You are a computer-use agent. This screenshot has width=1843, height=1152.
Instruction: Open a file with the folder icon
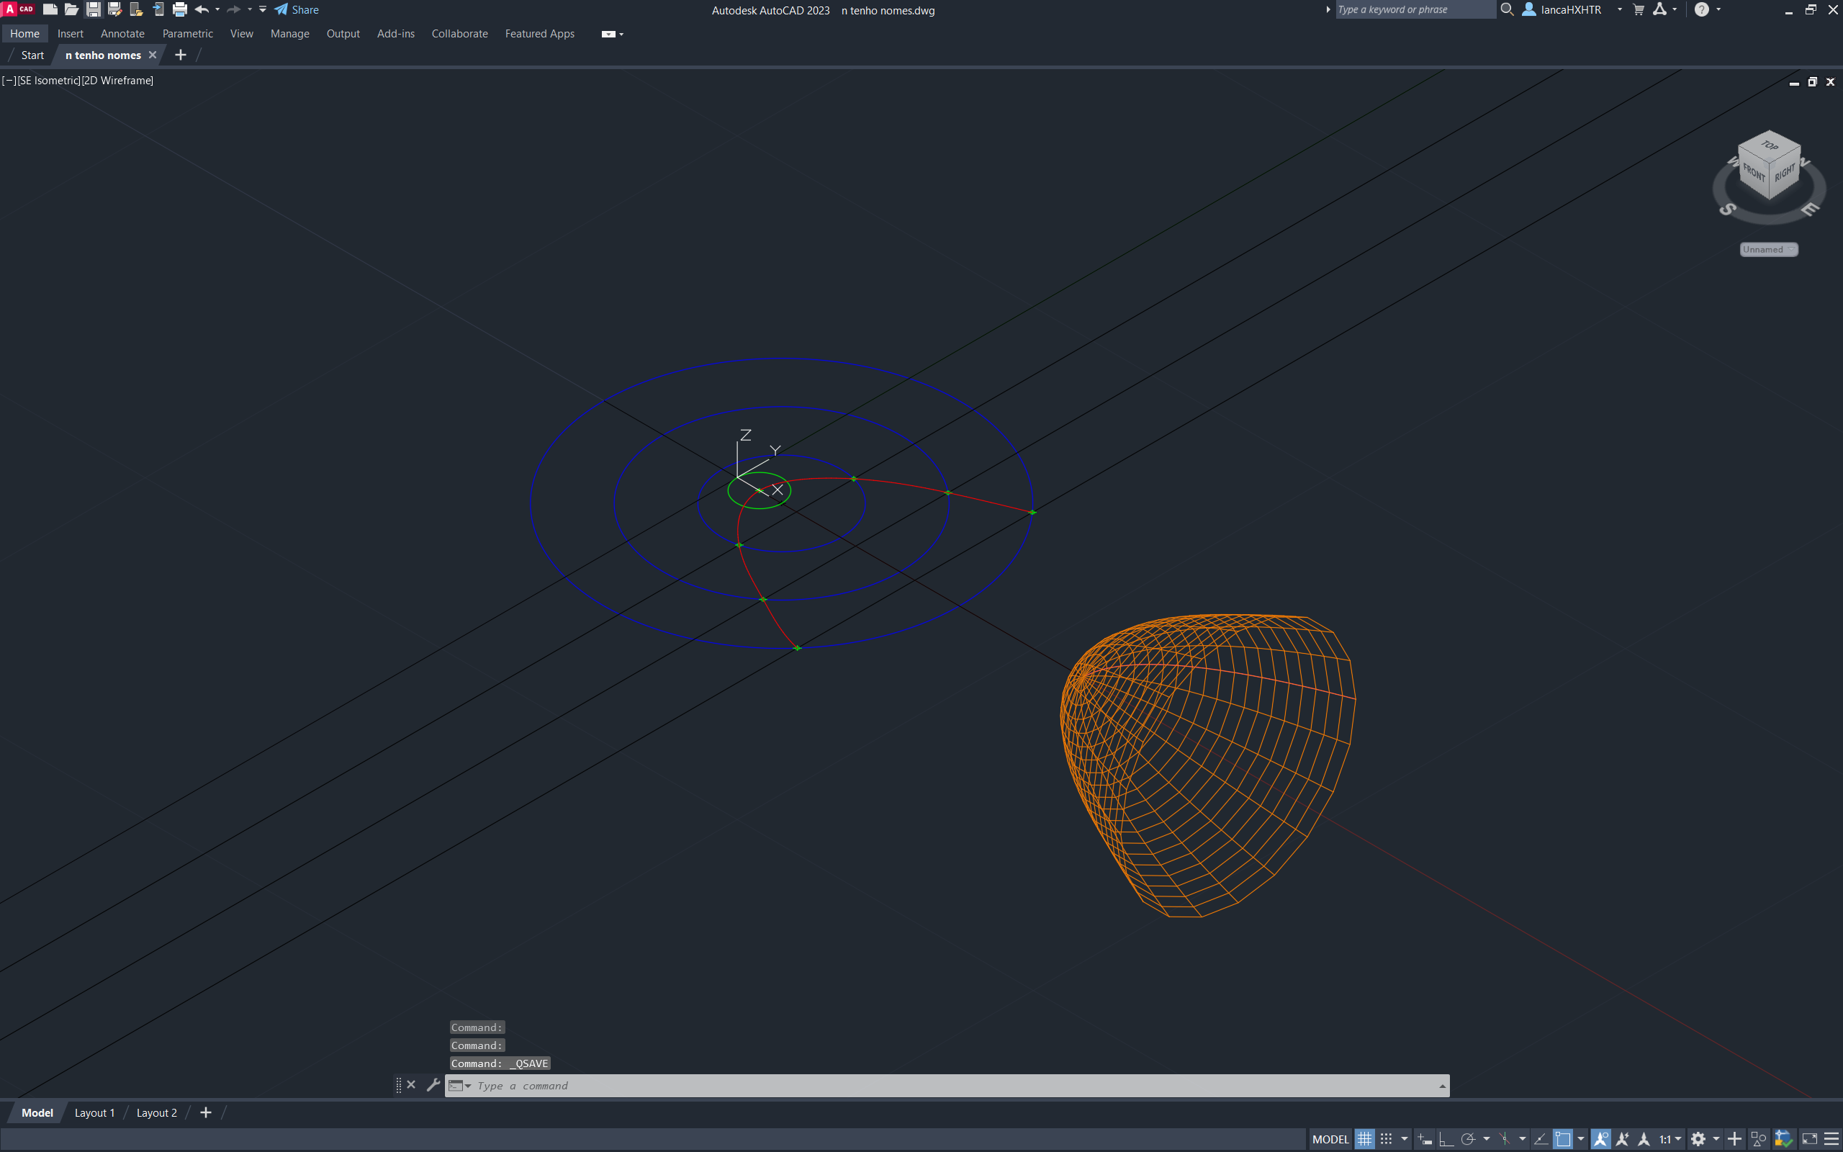71,10
